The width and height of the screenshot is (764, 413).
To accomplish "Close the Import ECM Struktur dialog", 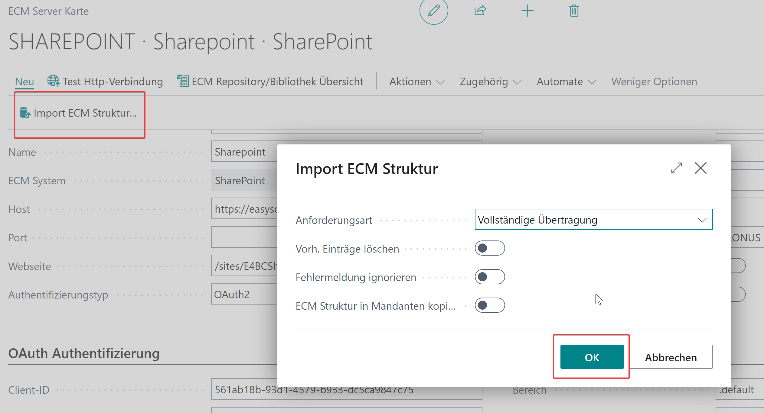I will (700, 168).
